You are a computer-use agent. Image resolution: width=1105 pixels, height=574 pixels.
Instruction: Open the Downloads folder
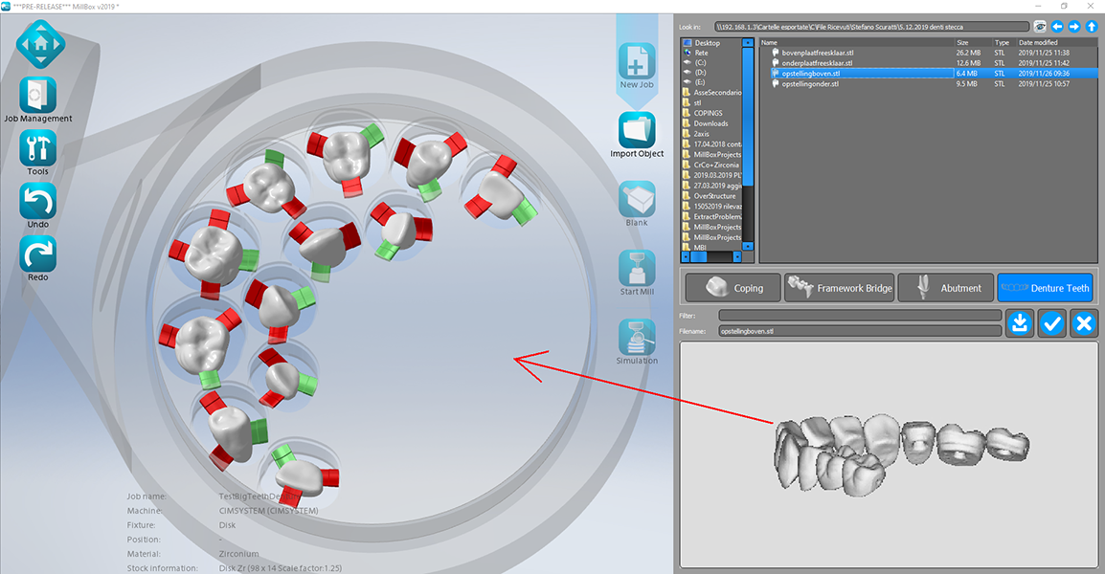point(710,123)
